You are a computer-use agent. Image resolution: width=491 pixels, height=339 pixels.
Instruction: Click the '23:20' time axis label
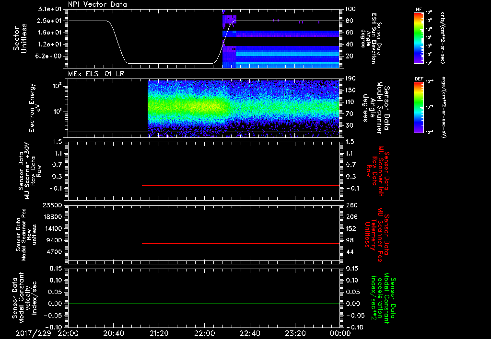click(x=295, y=334)
